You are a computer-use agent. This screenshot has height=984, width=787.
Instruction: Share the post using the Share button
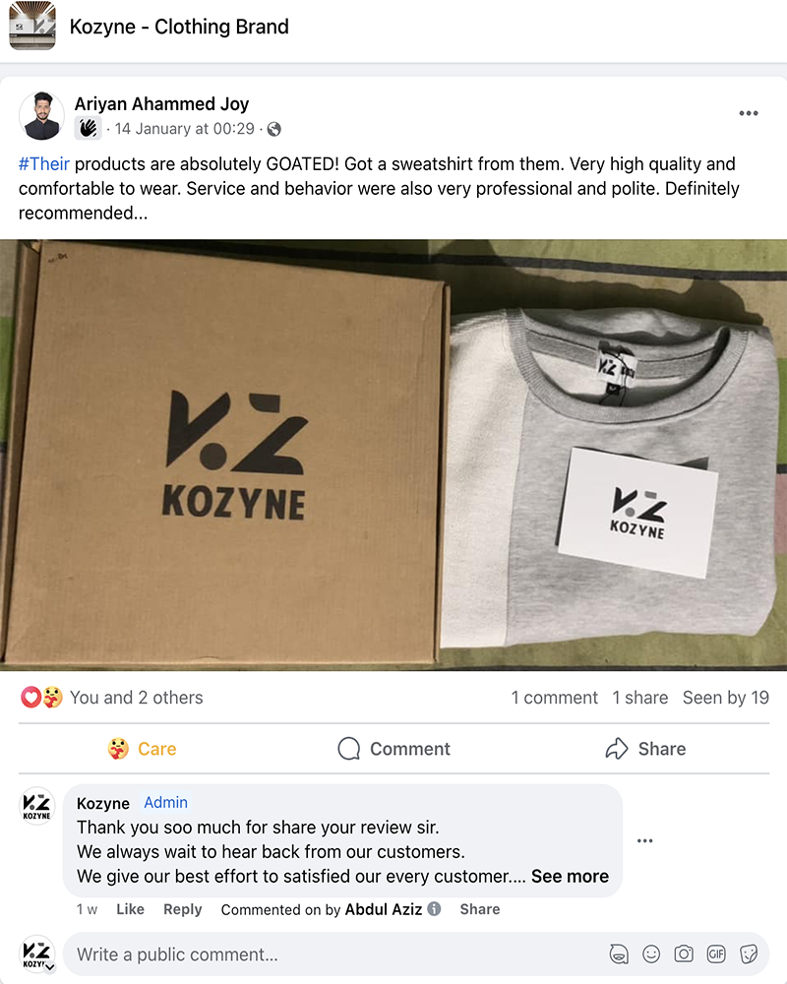point(645,749)
